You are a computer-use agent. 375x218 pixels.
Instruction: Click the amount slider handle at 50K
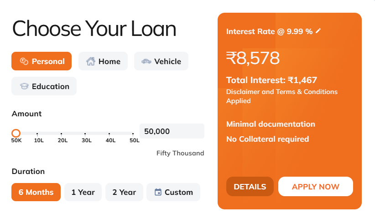[x=16, y=133]
